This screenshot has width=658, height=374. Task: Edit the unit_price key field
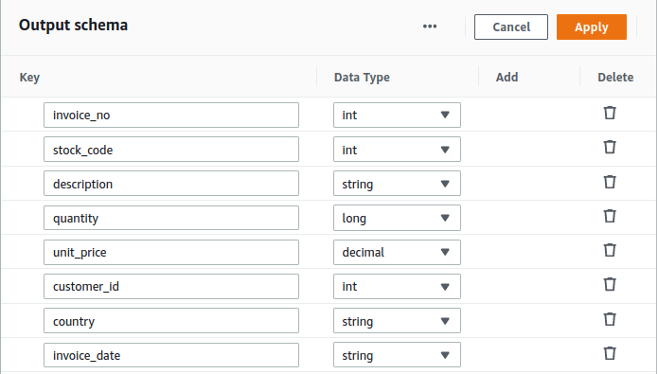(171, 252)
